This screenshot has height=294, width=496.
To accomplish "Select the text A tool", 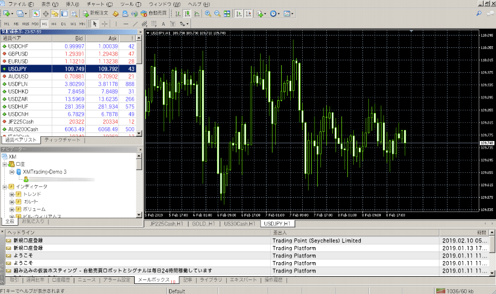I will [x=163, y=24].
